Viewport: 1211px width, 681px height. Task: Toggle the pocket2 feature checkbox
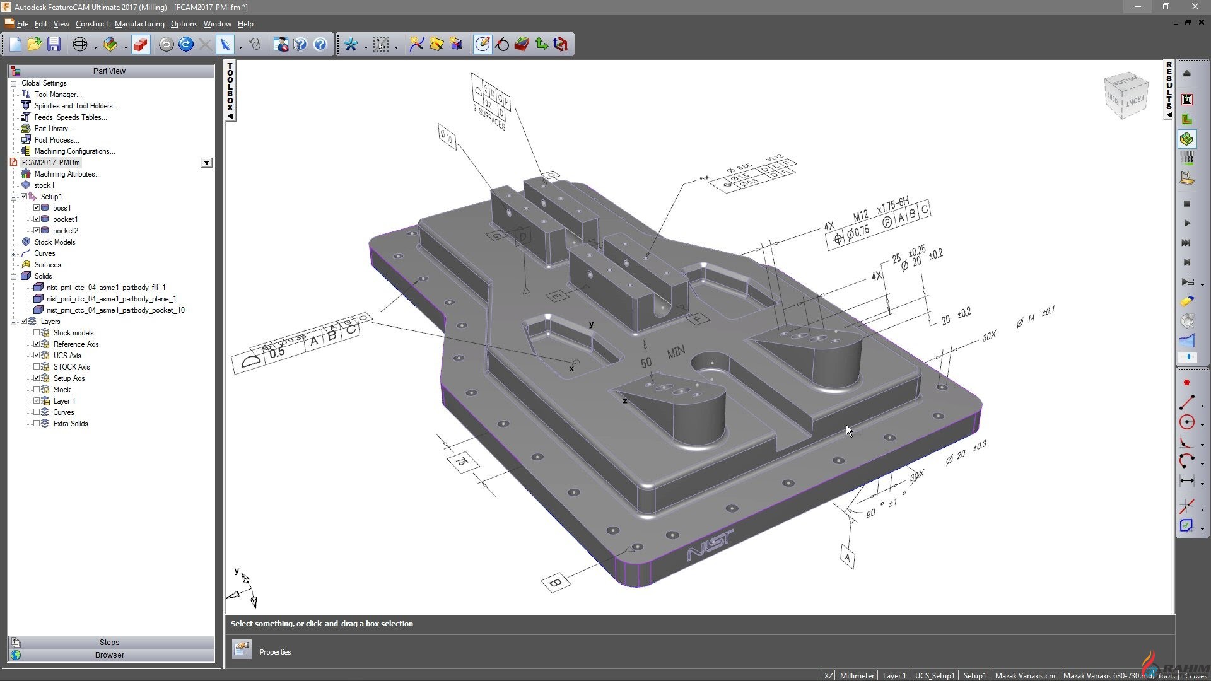[x=37, y=231]
